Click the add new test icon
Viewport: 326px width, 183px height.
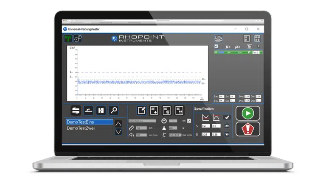154,111
